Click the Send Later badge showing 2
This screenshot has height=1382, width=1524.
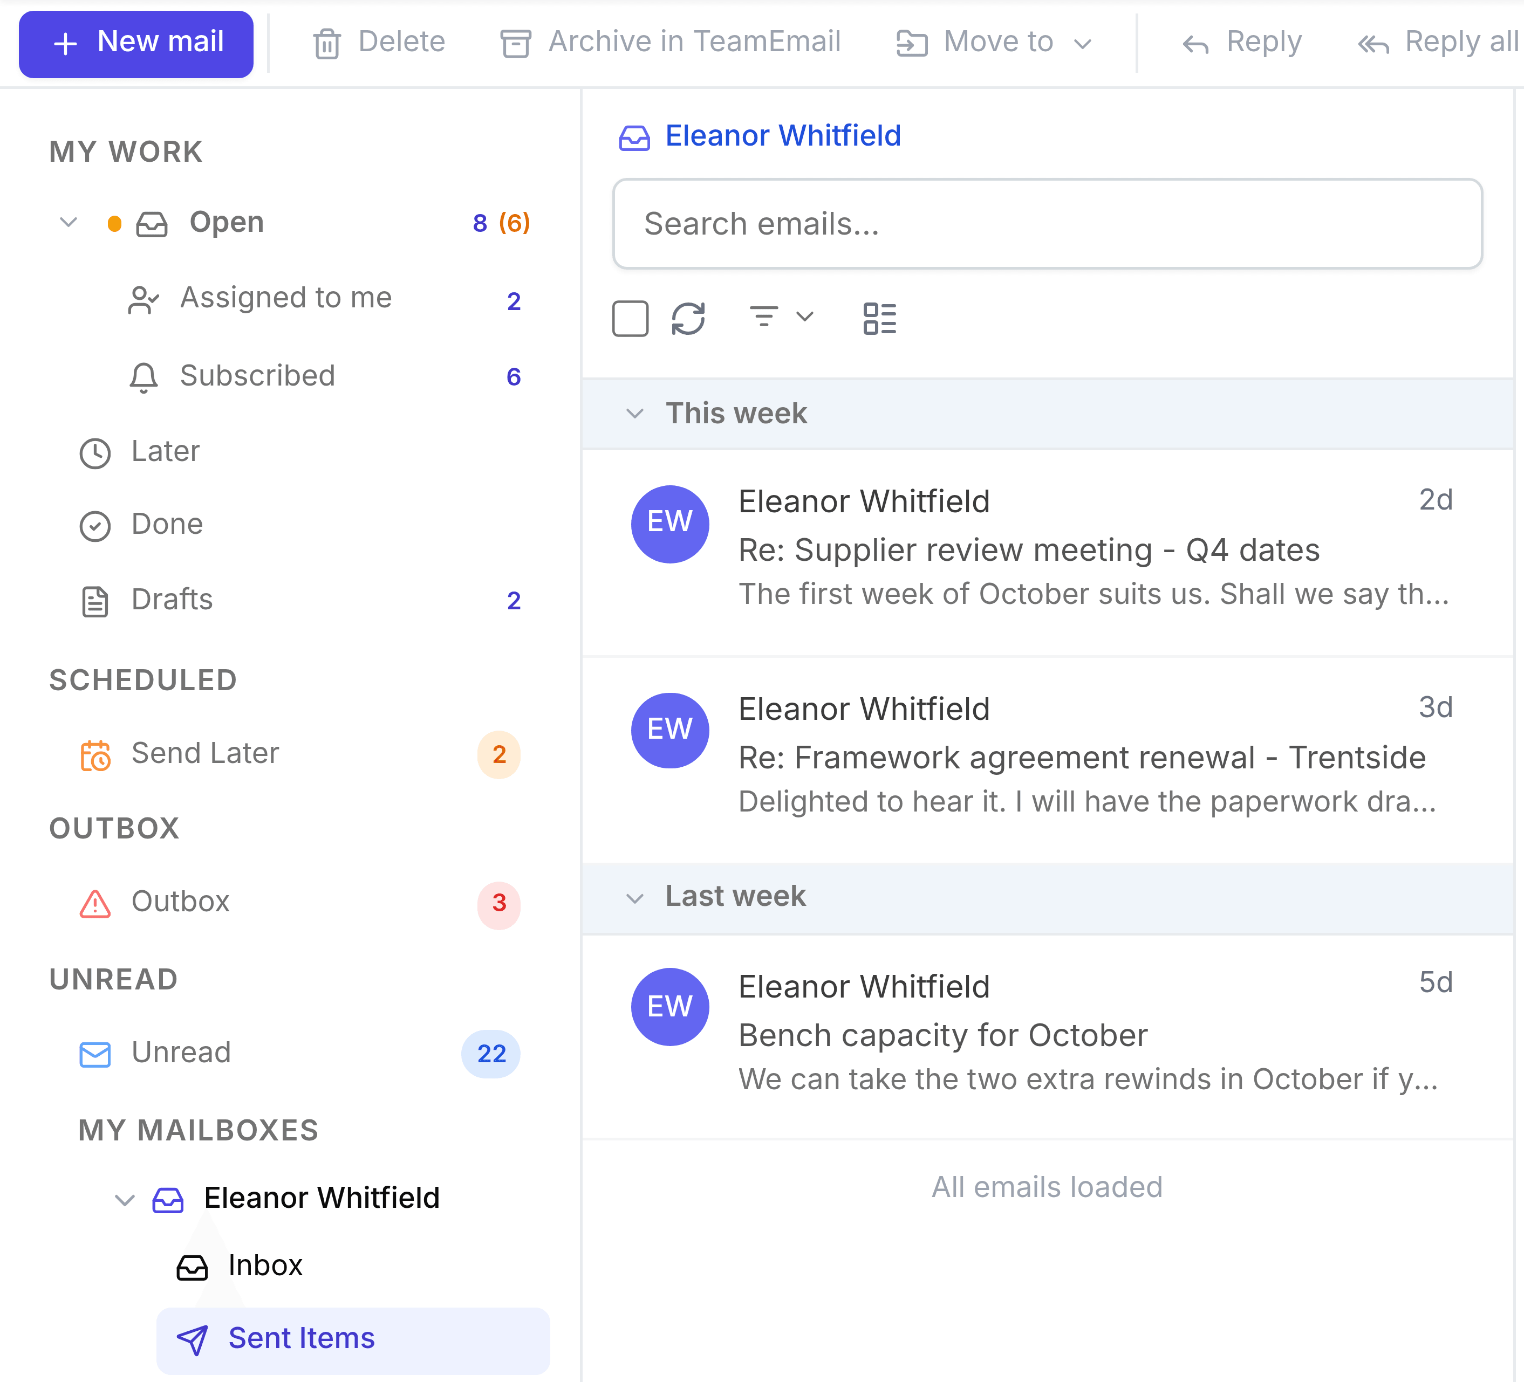click(x=499, y=755)
